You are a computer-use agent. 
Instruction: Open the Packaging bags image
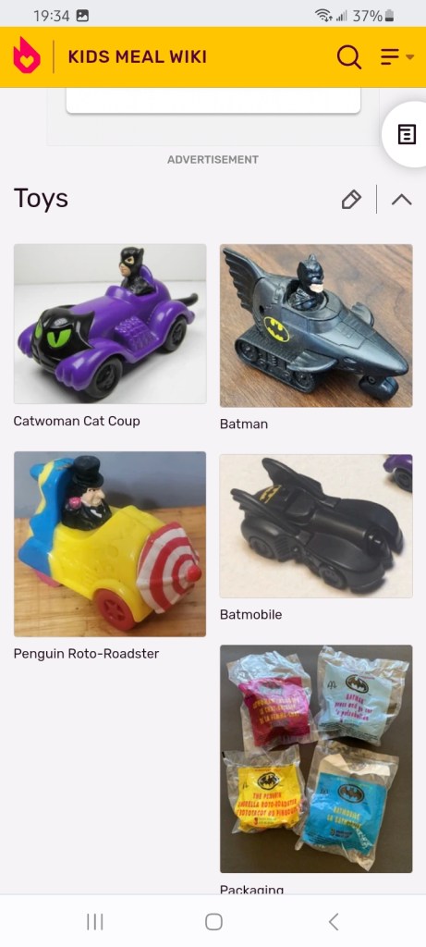coord(316,758)
